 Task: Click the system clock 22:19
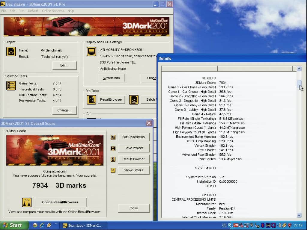pyautogui.click(x=298, y=225)
